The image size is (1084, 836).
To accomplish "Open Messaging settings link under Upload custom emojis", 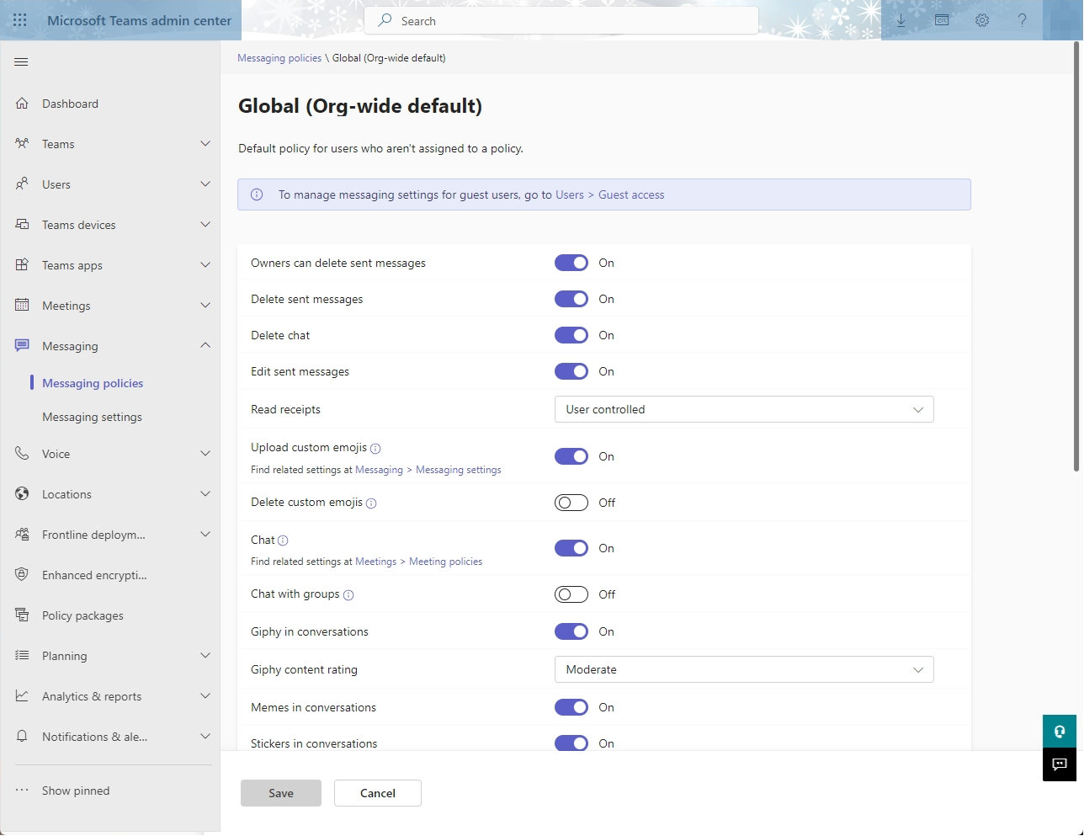I will coord(459,470).
